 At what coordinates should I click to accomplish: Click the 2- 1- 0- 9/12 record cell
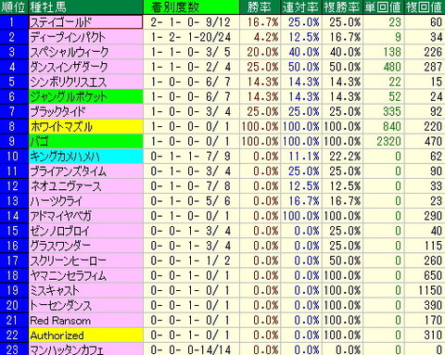191,22
